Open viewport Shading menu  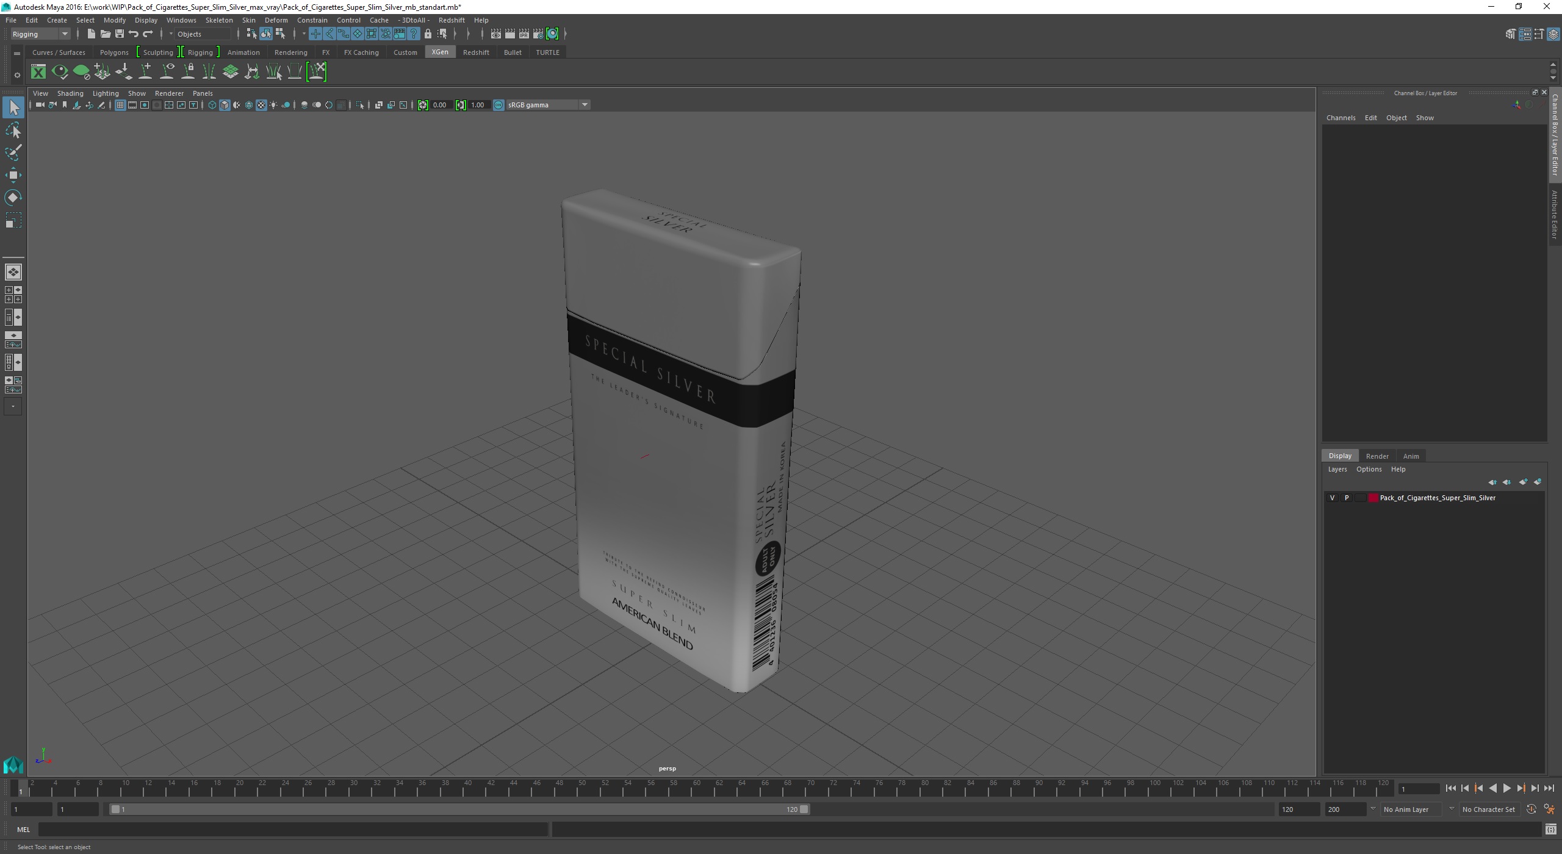point(70,93)
